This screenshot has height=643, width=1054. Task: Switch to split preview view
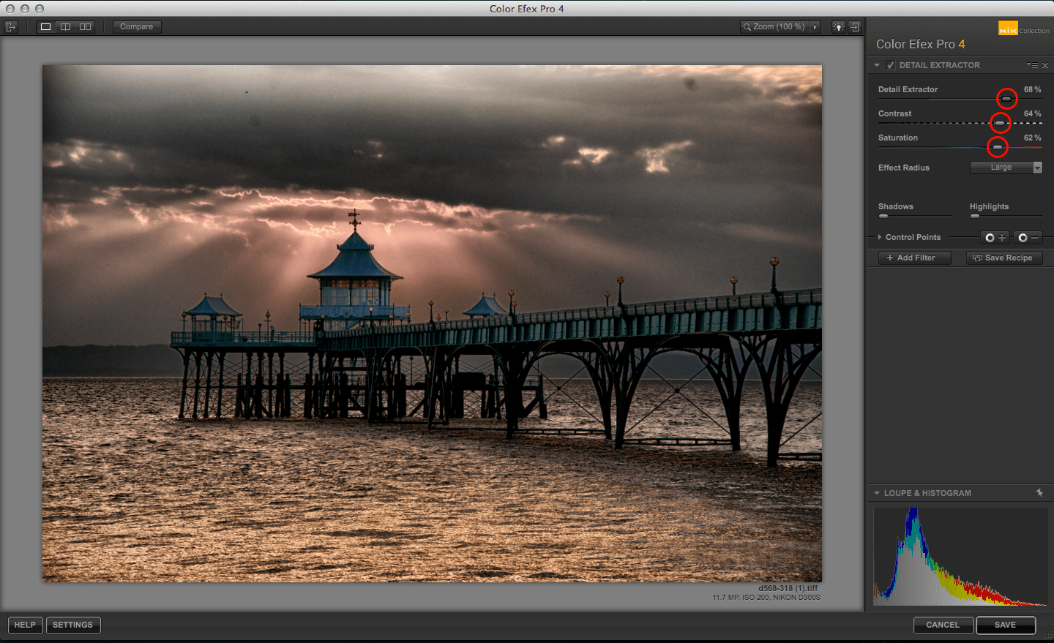[66, 27]
